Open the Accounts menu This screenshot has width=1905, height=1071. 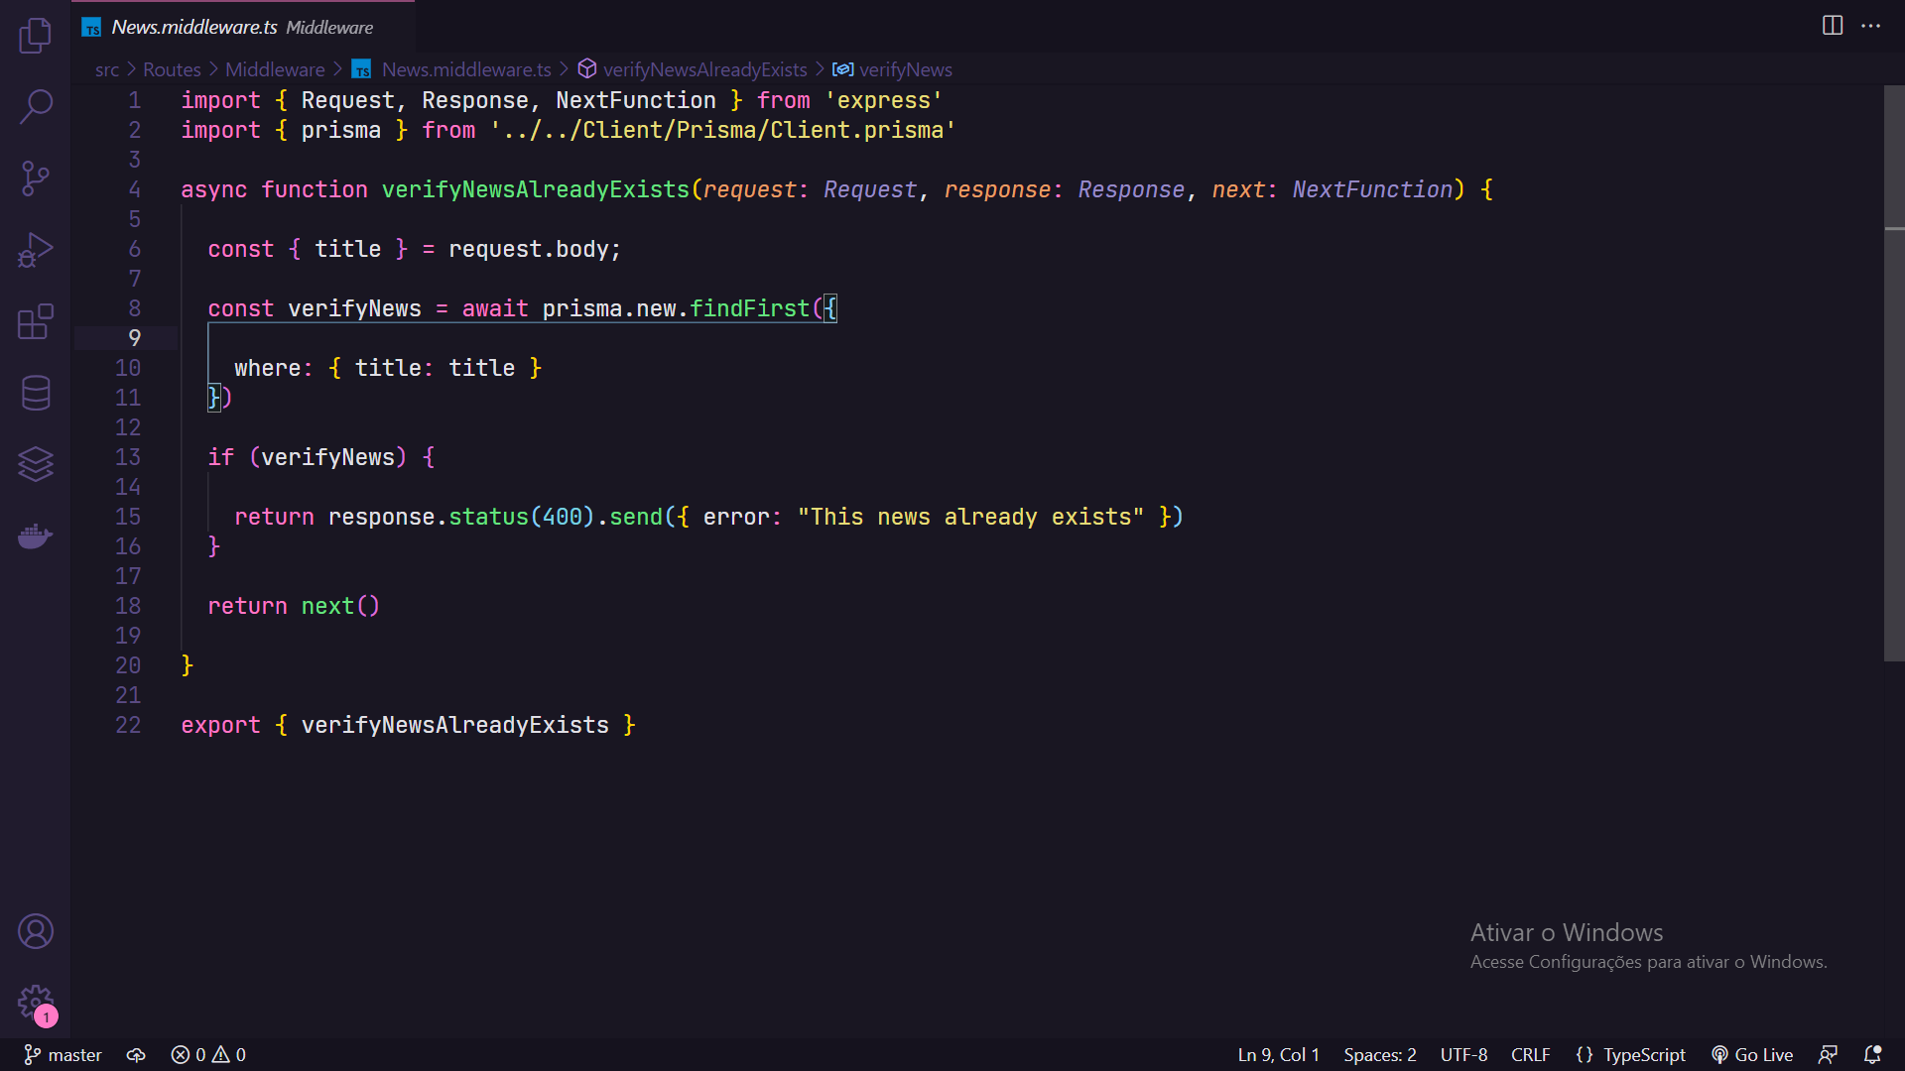click(36, 931)
